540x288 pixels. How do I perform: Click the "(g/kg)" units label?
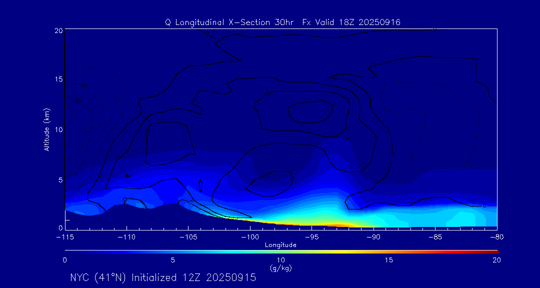(280, 268)
